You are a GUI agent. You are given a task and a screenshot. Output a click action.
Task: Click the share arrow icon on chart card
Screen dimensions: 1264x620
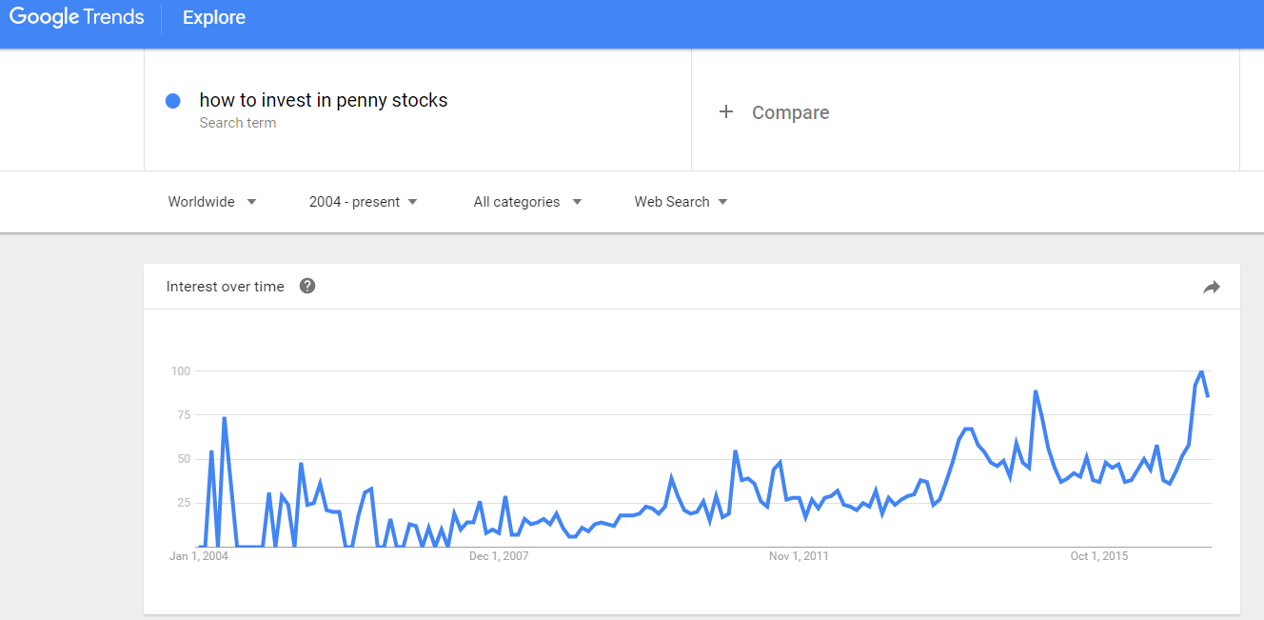coord(1211,287)
